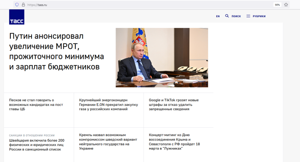The image size is (300, 162).
Task: Open the hamburger Рубрики menu icon
Action: (248, 16)
